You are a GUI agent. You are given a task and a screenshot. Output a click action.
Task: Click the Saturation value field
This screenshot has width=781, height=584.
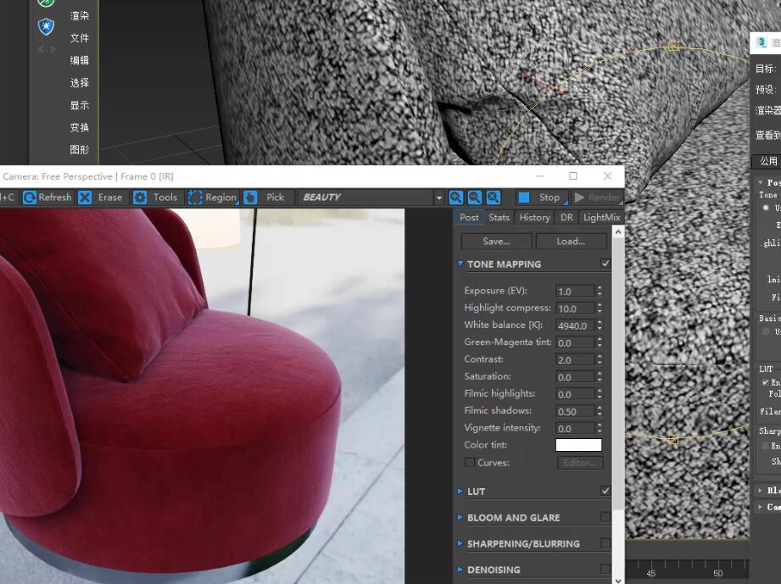575,377
